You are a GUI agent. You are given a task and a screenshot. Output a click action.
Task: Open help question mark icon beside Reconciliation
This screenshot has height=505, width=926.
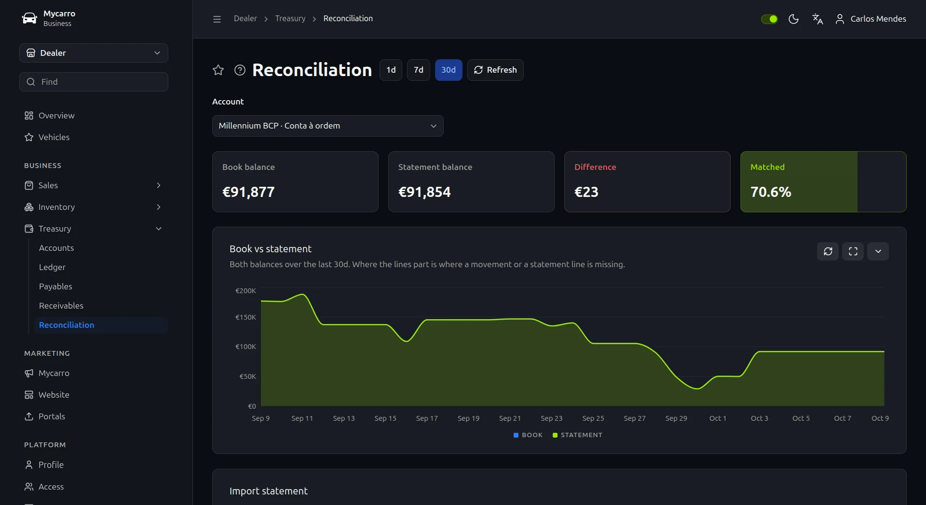click(x=240, y=70)
